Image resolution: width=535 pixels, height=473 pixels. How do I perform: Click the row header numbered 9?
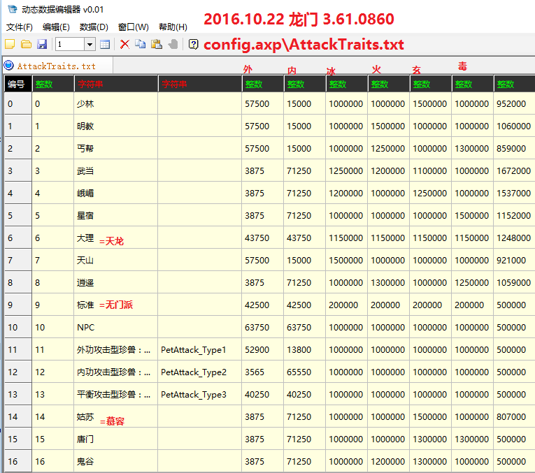click(16, 305)
